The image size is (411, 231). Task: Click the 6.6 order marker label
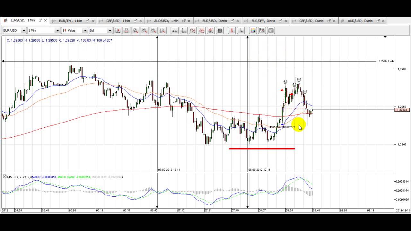pos(299,80)
